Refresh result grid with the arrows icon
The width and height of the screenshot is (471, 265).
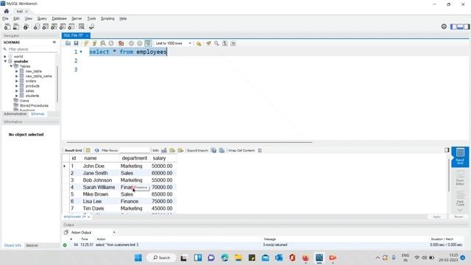click(96, 150)
